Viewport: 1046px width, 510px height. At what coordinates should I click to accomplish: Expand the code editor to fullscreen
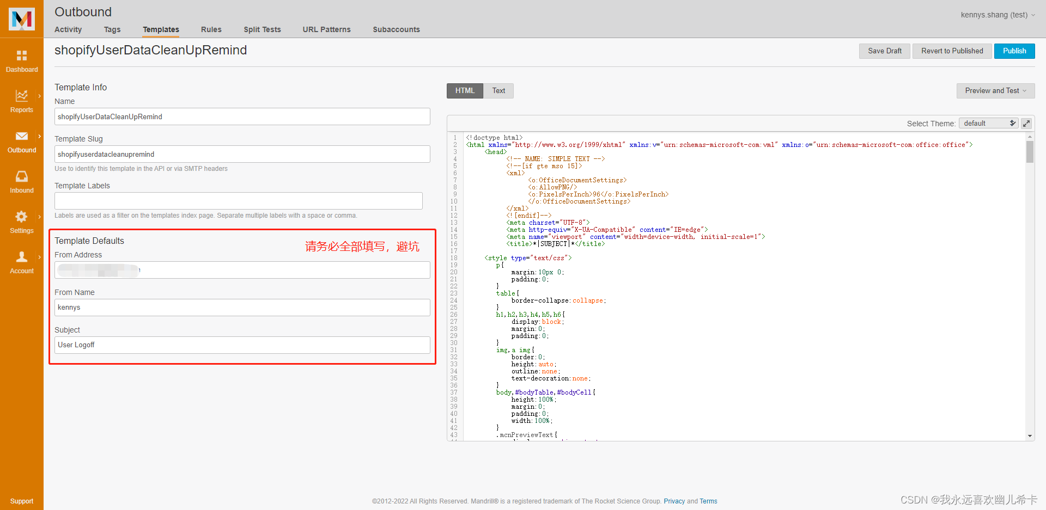pyautogui.click(x=1026, y=123)
